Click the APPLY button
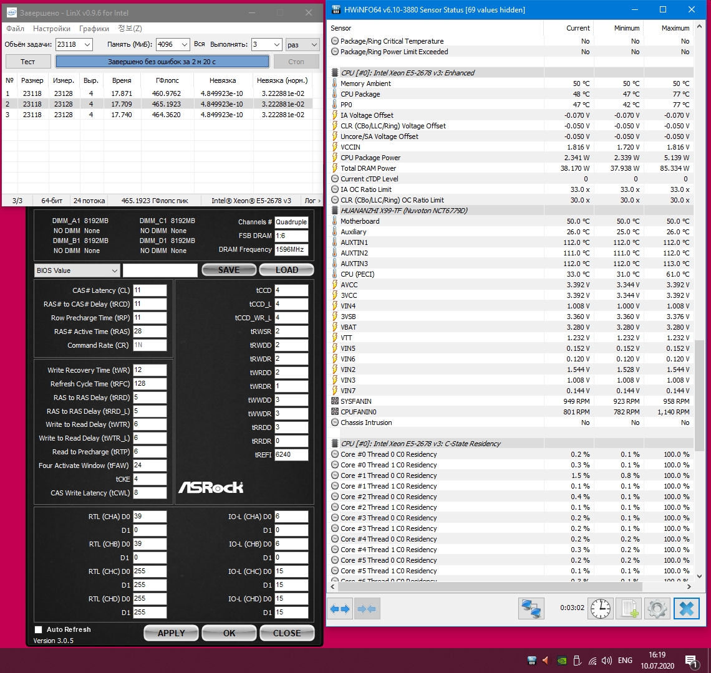Image resolution: width=711 pixels, height=673 pixels. [x=171, y=633]
